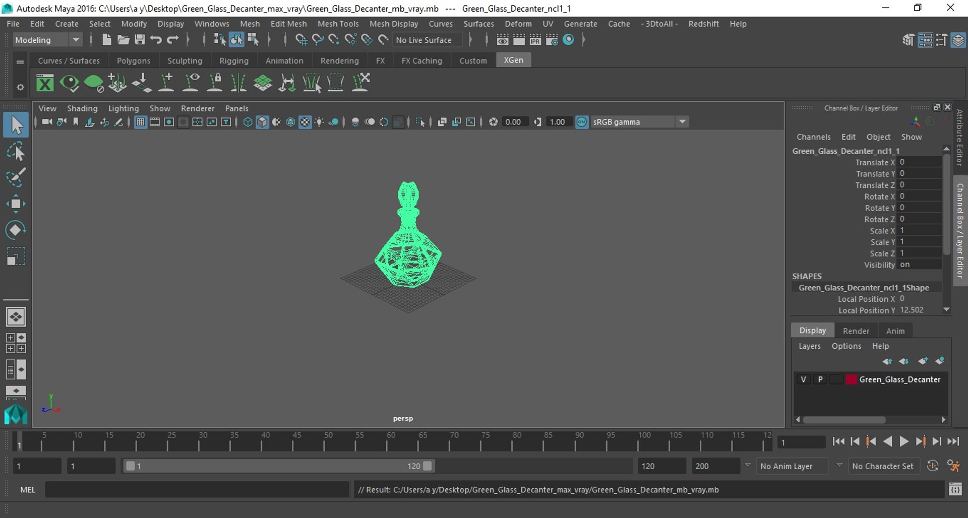Click the layer editor horizontal scrollbar
This screenshot has width=968, height=518.
844,420
